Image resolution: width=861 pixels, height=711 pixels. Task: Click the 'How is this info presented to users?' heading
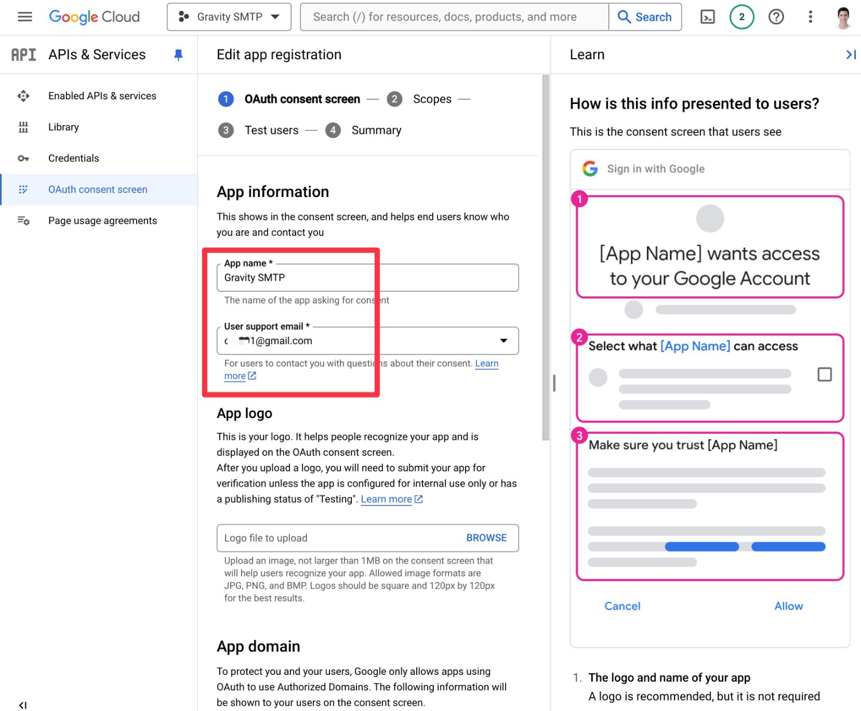click(695, 103)
